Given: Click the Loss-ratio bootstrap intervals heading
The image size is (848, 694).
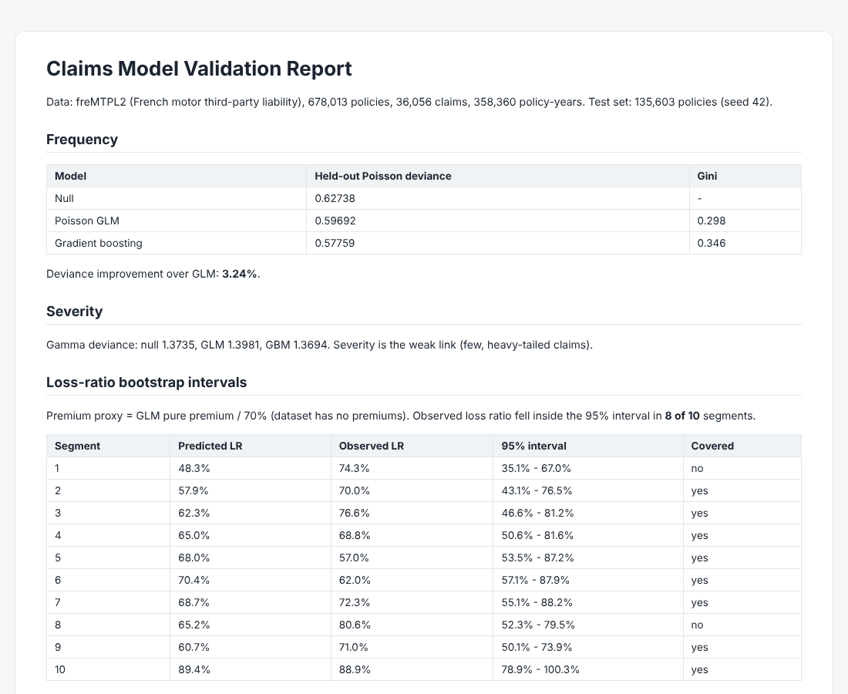Looking at the screenshot, I should pyautogui.click(x=146, y=382).
